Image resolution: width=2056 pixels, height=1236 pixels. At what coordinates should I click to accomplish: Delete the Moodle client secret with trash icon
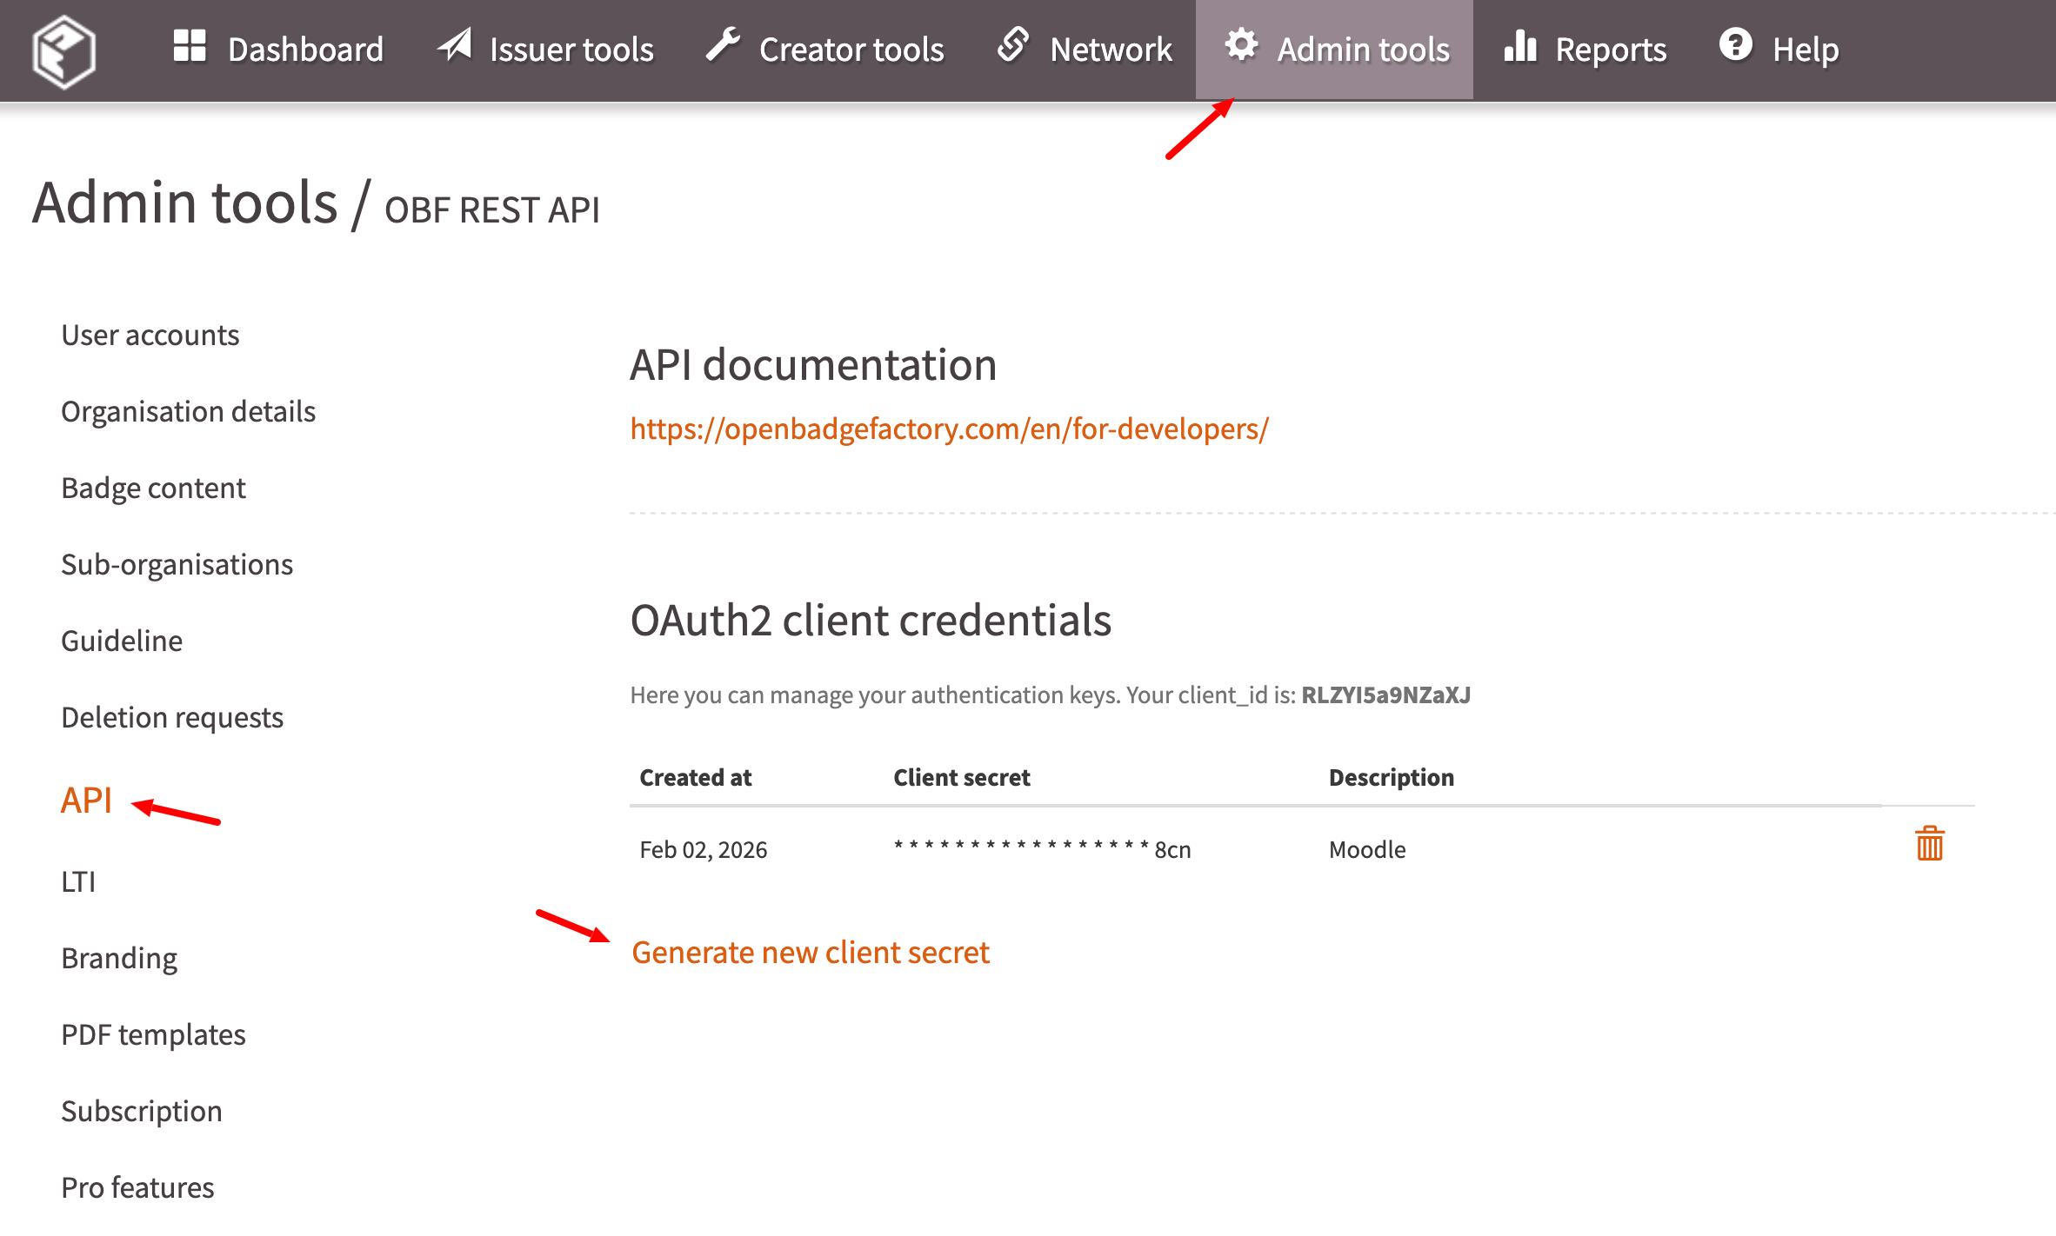click(1929, 844)
